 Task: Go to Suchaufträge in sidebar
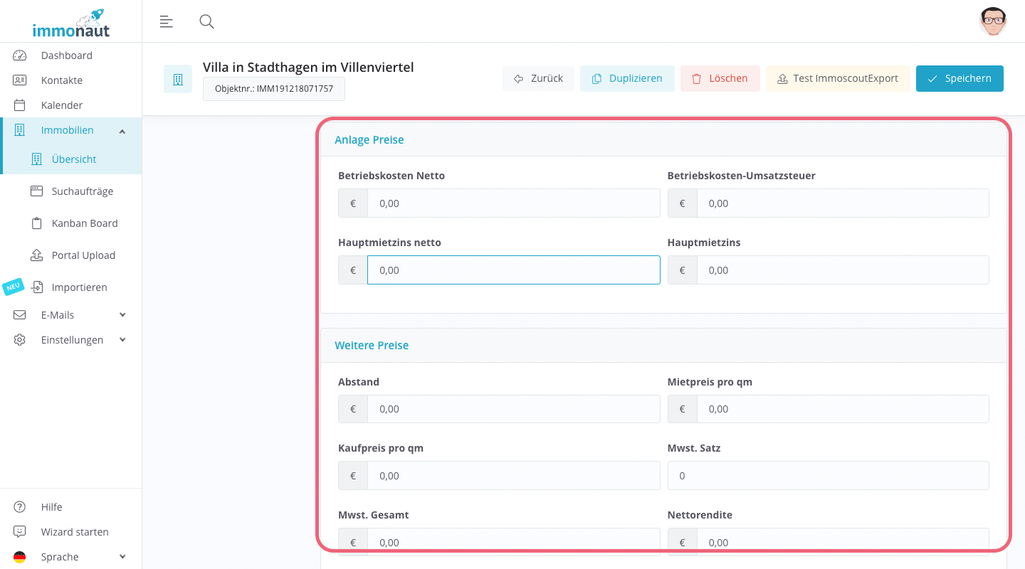tap(83, 191)
